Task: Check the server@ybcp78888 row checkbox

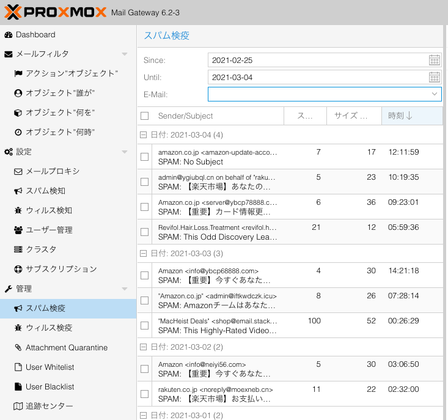Action: [x=145, y=207]
